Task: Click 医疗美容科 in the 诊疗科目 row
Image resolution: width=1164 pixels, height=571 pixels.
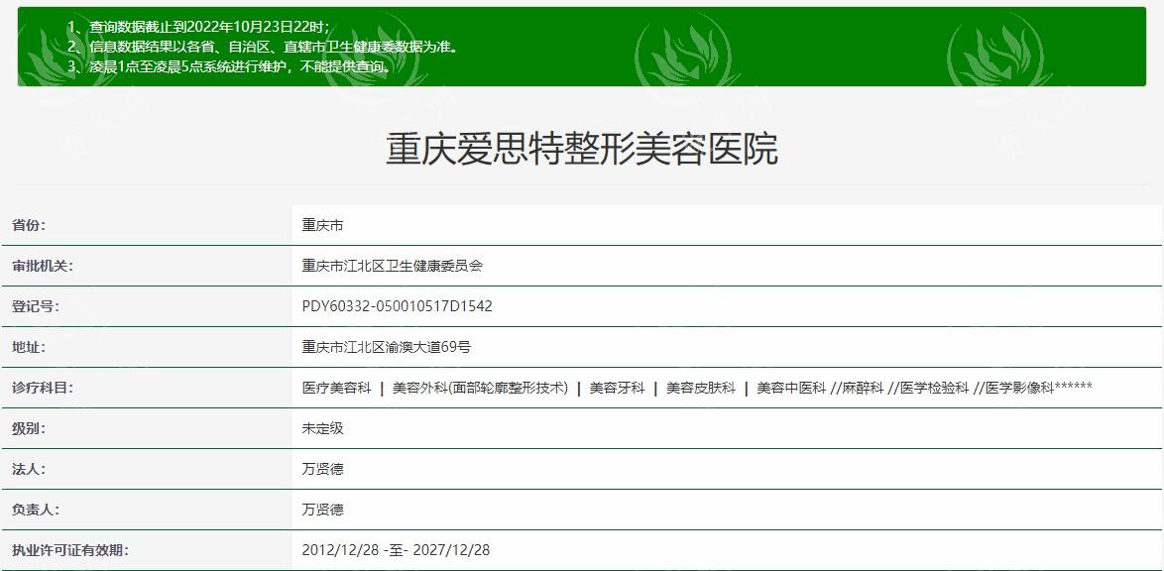Action: click(336, 388)
